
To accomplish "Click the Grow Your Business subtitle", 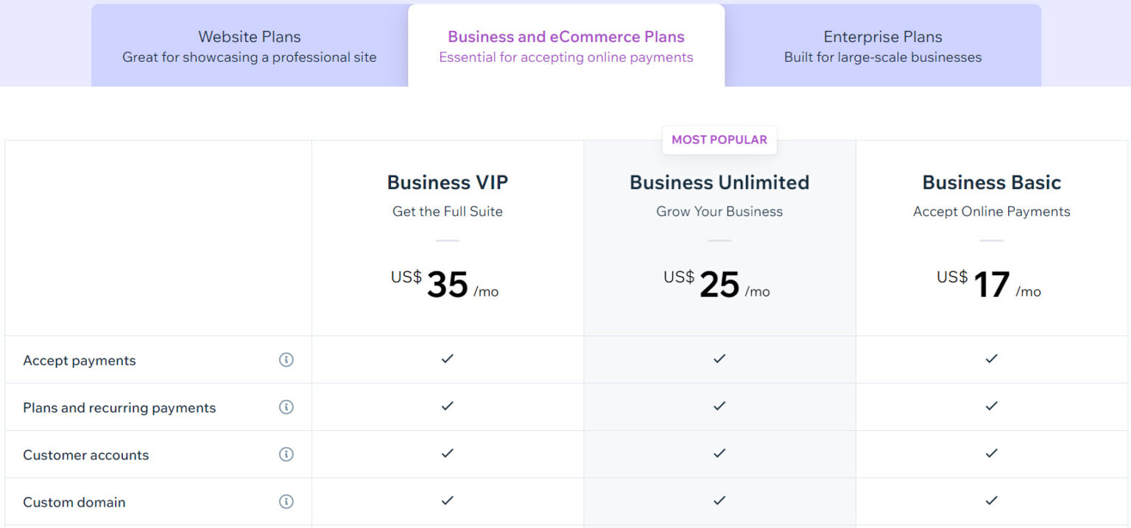I will 719,211.
